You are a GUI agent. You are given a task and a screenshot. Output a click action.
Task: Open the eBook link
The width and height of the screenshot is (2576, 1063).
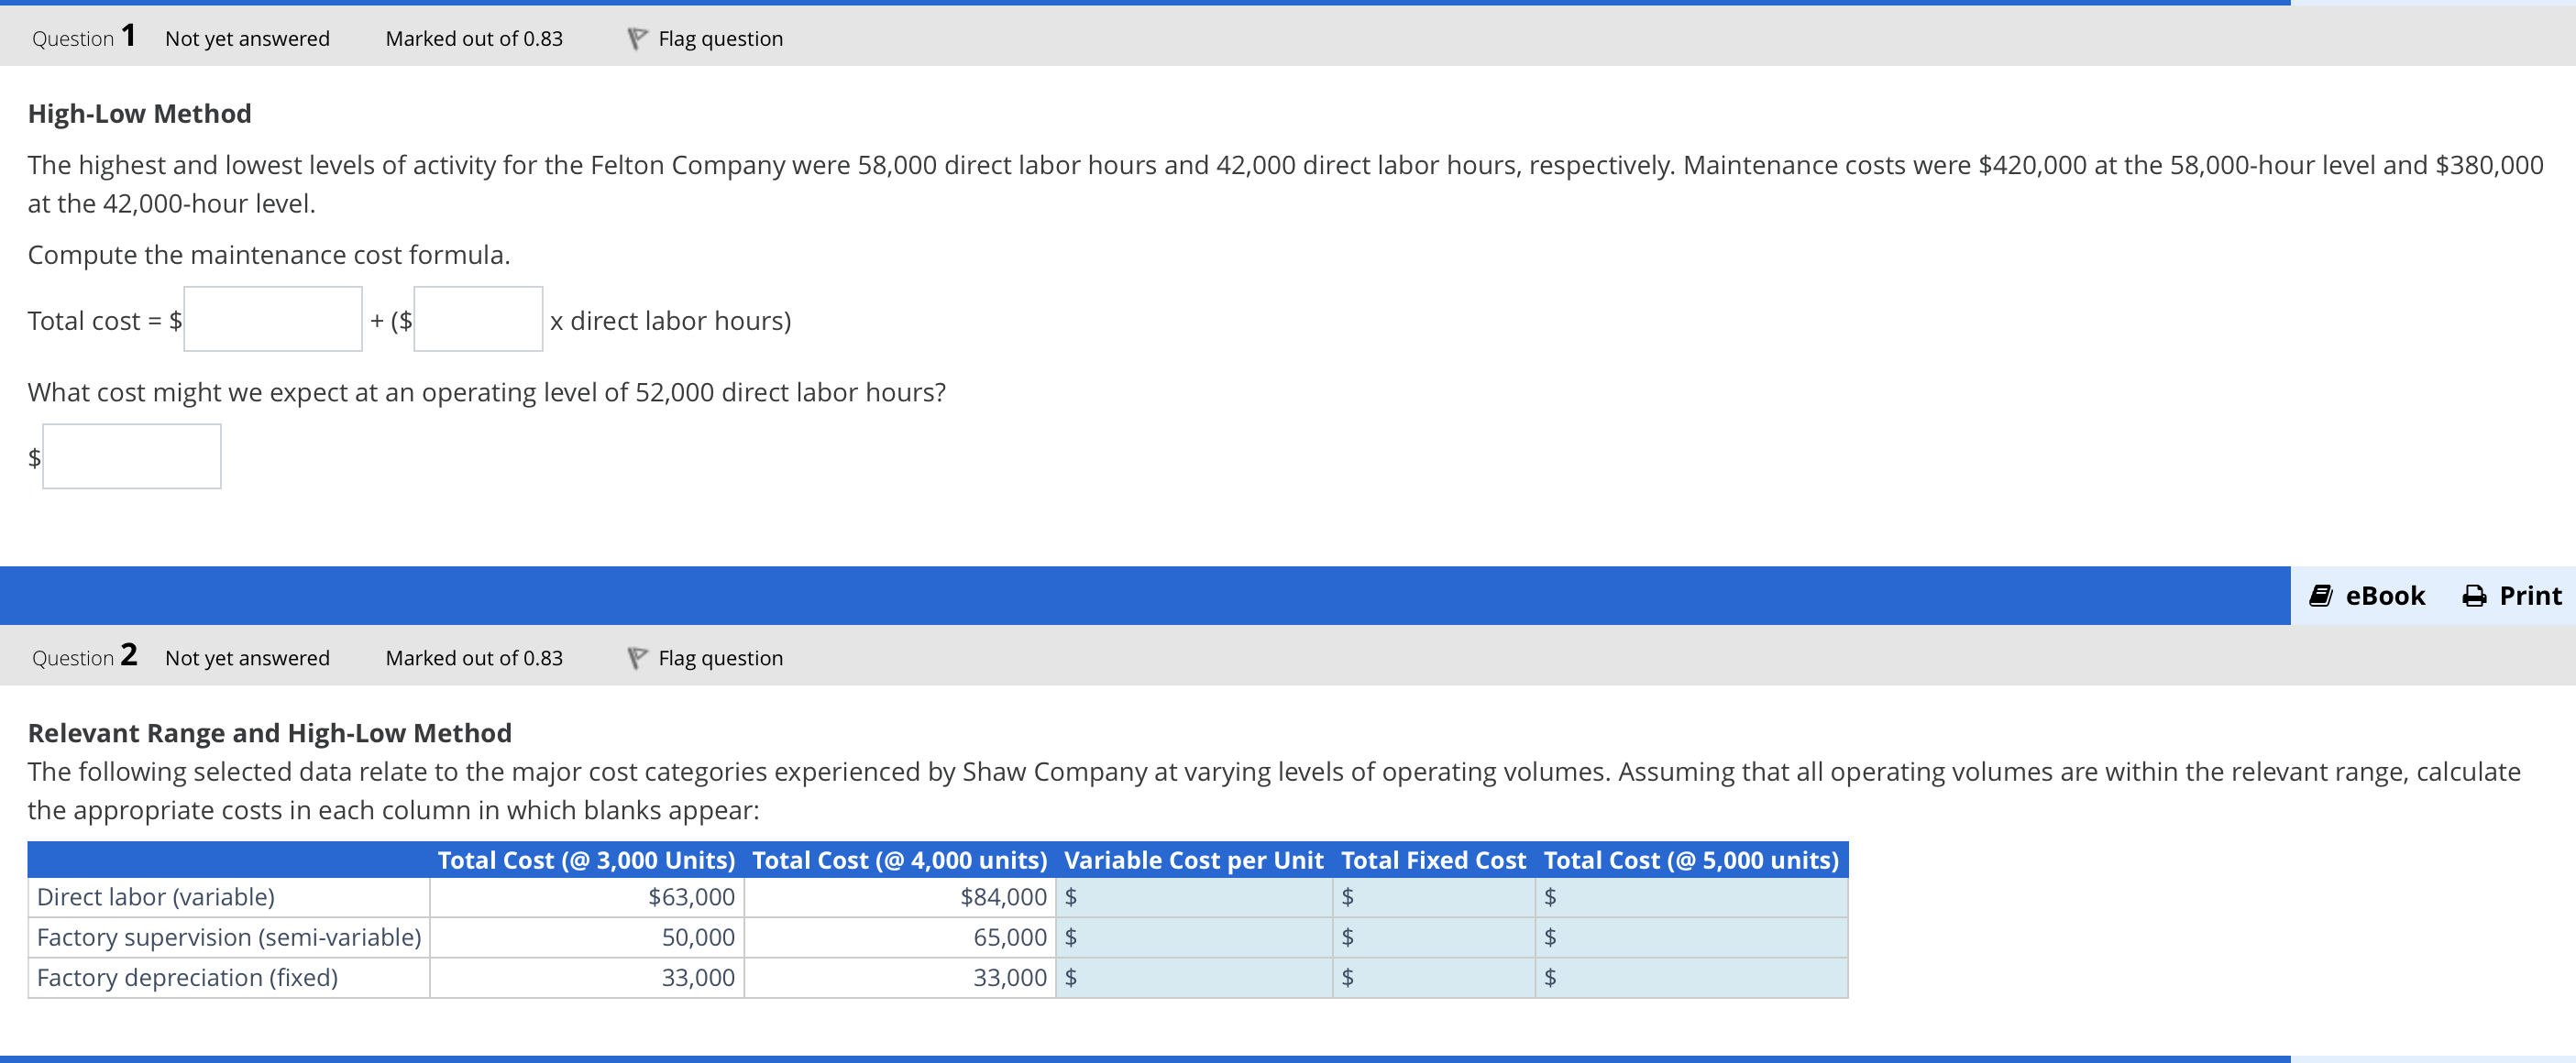pos(2384,596)
